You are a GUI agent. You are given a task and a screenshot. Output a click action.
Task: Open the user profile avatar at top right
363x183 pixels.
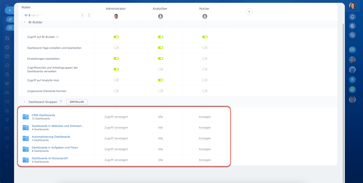click(352, 6)
